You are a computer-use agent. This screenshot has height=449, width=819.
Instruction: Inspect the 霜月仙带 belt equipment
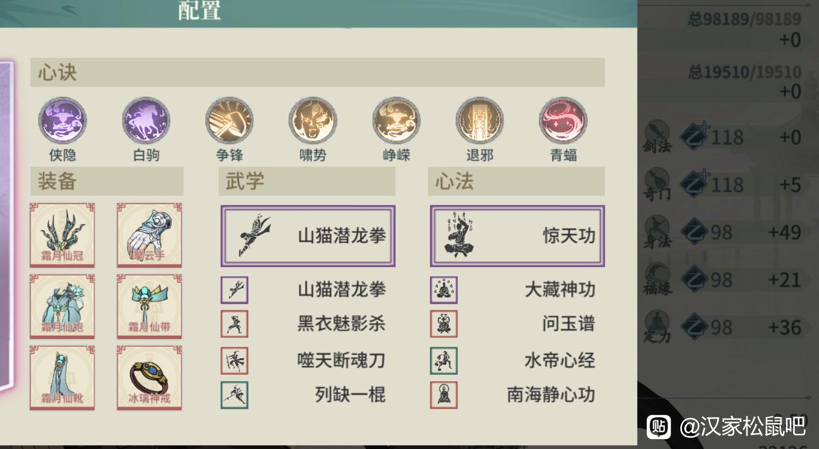pos(150,307)
